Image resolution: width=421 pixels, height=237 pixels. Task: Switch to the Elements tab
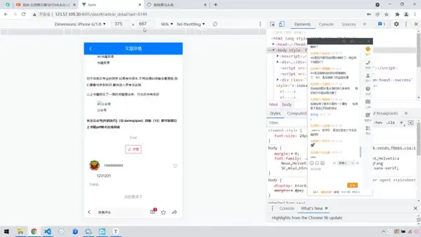pos(303,24)
